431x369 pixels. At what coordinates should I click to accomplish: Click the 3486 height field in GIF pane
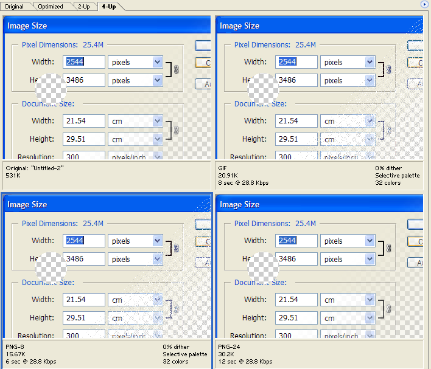point(296,80)
